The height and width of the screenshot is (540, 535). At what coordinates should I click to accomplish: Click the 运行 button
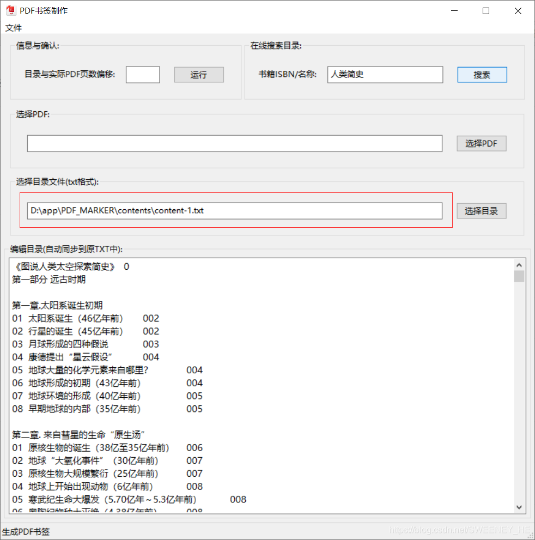199,75
